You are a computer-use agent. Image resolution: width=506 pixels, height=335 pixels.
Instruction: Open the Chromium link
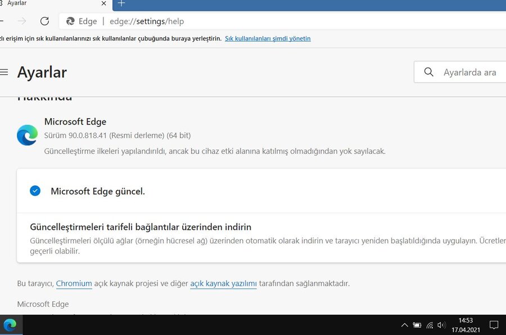[74, 283]
